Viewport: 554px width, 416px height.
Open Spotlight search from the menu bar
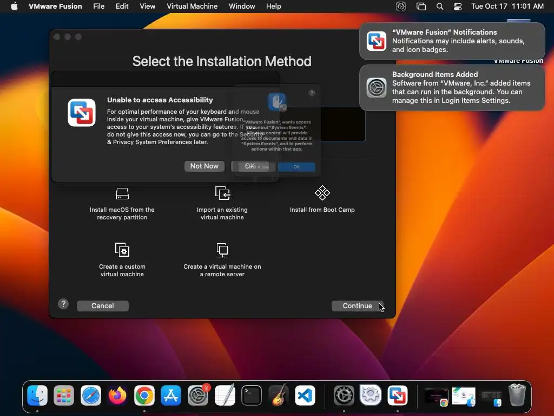[440, 6]
